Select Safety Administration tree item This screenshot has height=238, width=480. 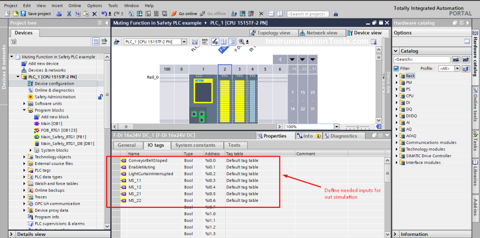click(x=55, y=97)
